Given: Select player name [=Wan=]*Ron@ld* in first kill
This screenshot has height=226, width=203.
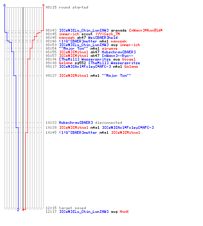Looking at the screenshot, I should tap(146, 30).
